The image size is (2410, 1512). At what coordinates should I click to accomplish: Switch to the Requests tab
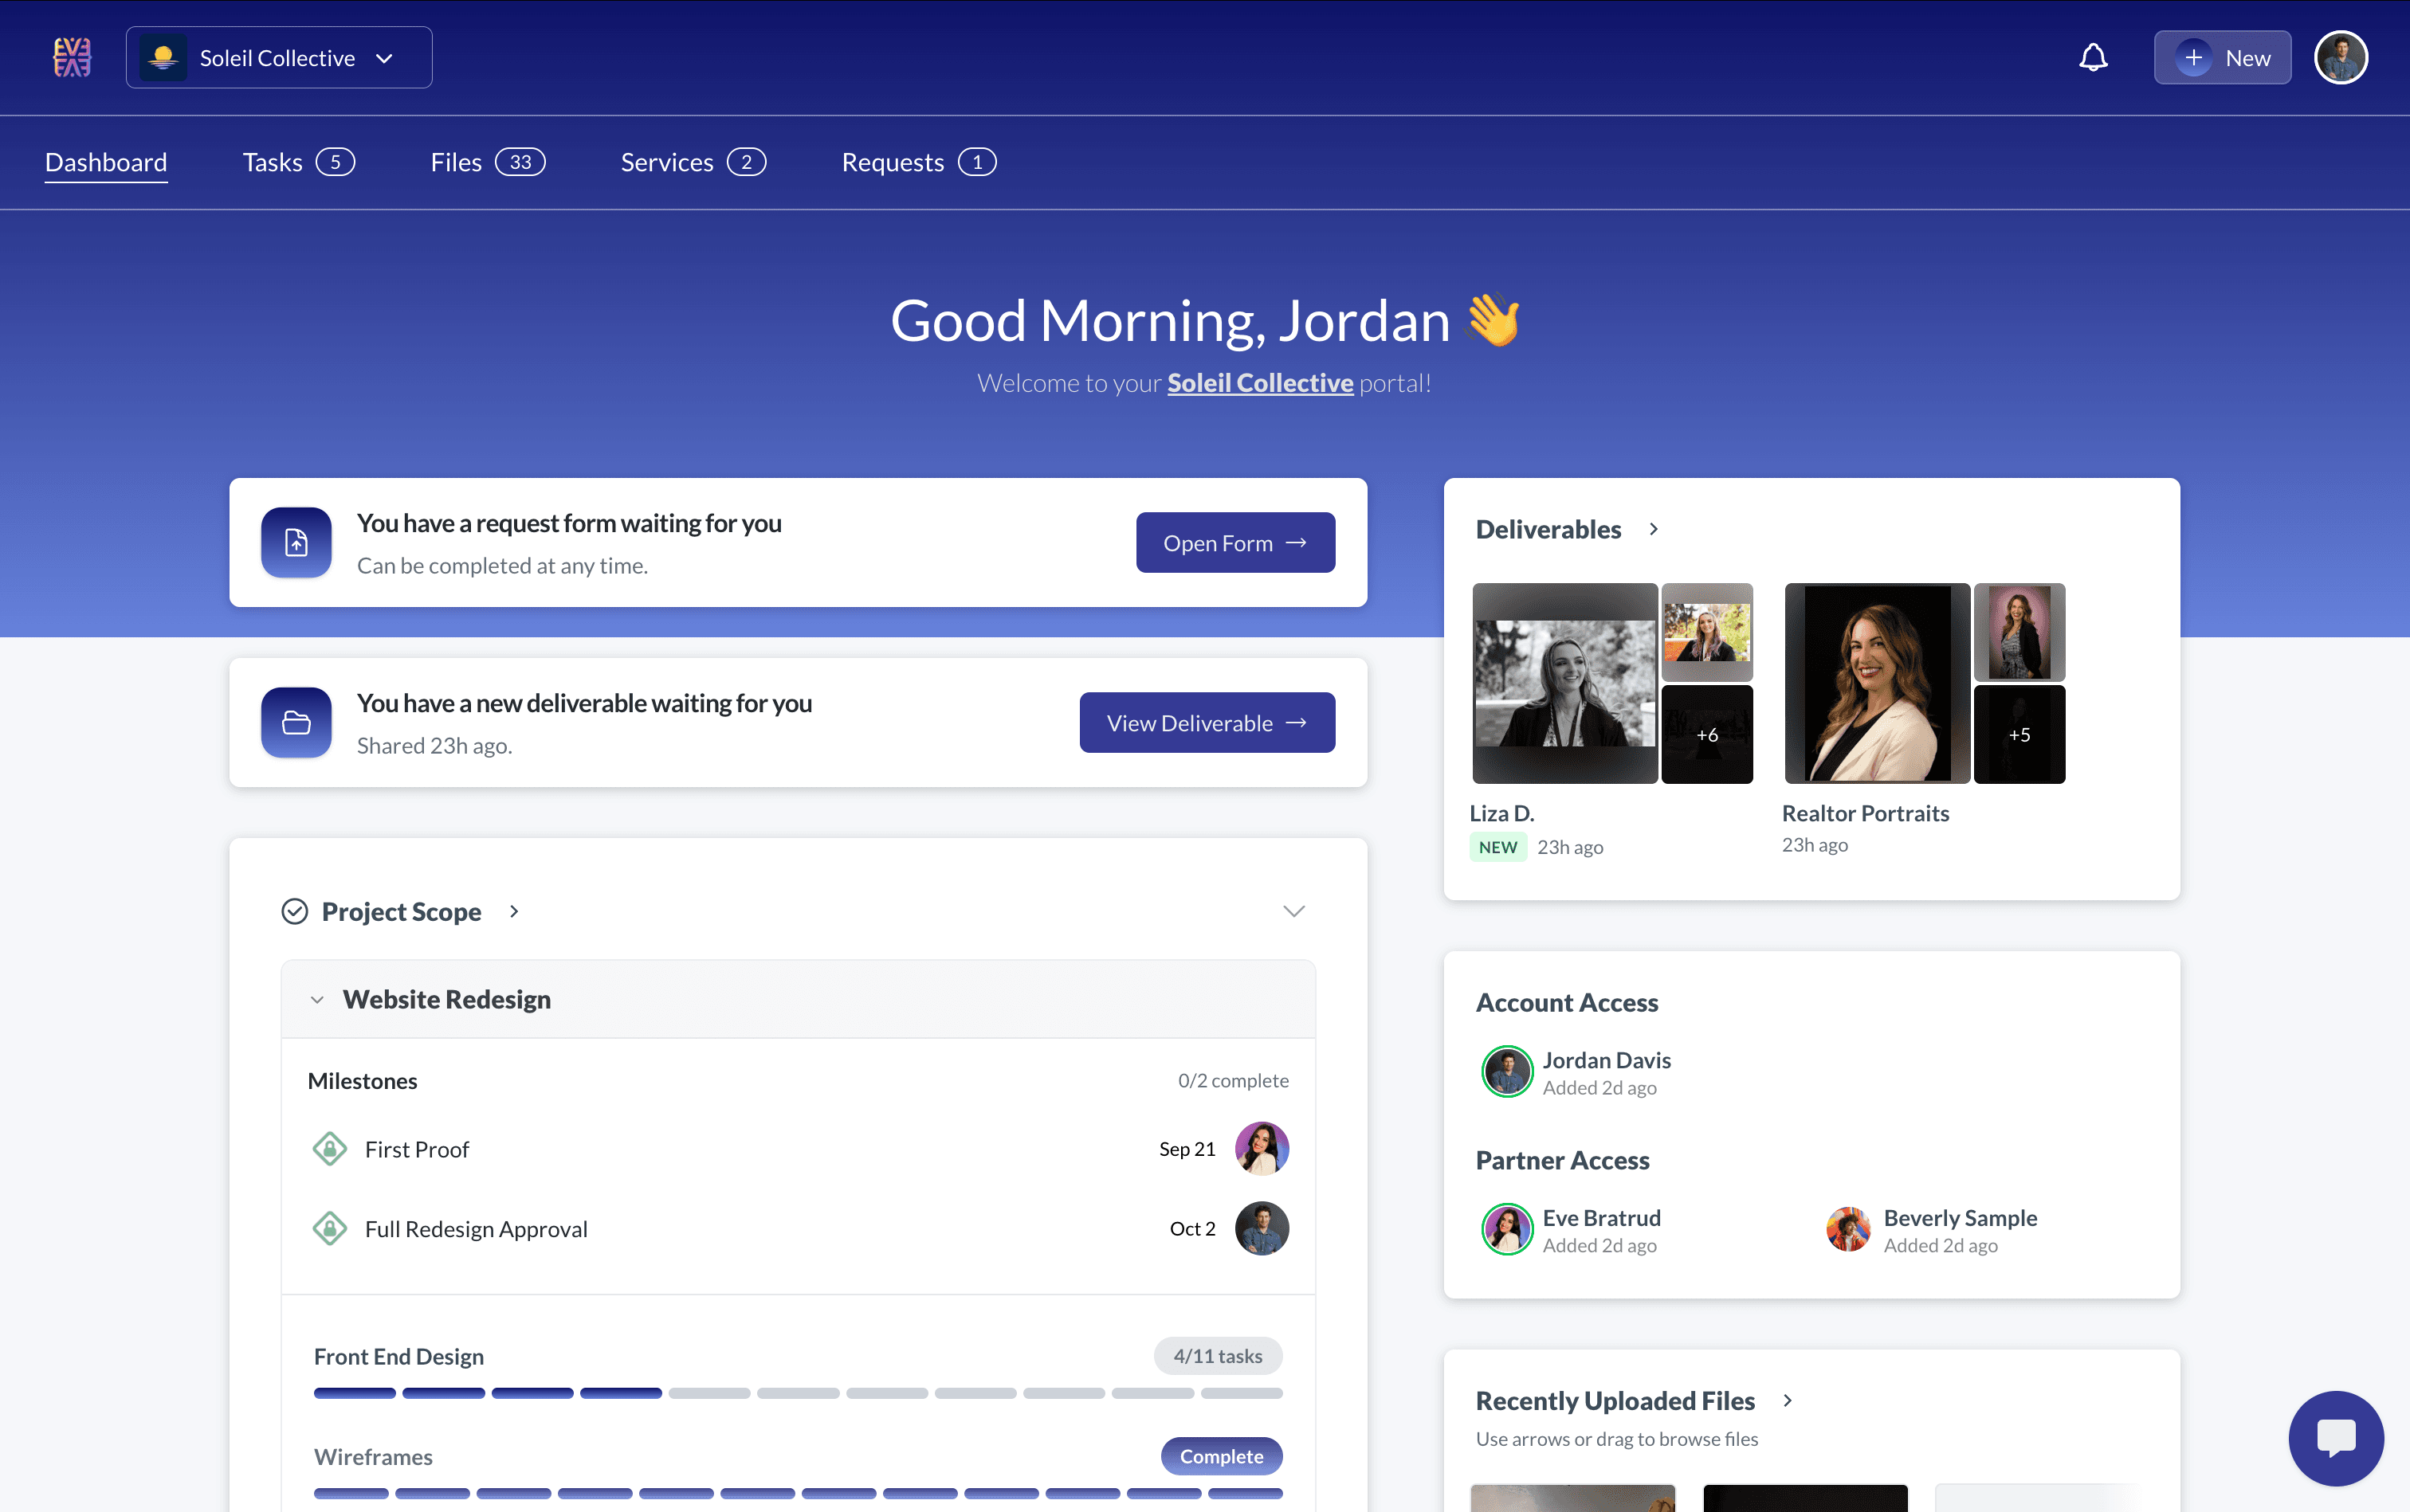(918, 162)
